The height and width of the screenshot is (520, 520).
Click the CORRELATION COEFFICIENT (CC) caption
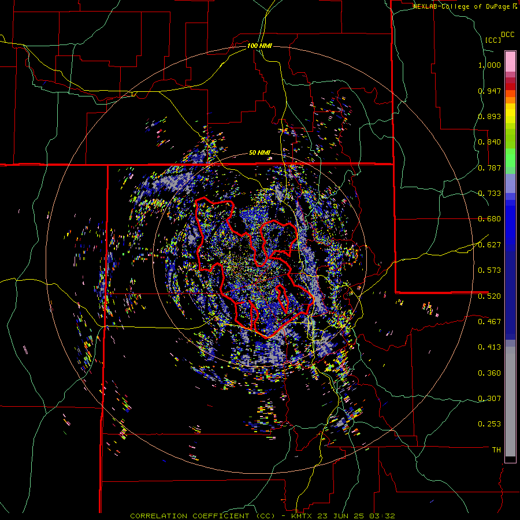(x=202, y=516)
